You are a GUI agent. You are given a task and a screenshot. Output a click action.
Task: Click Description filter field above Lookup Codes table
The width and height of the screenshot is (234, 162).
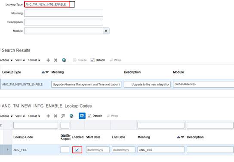210,125
